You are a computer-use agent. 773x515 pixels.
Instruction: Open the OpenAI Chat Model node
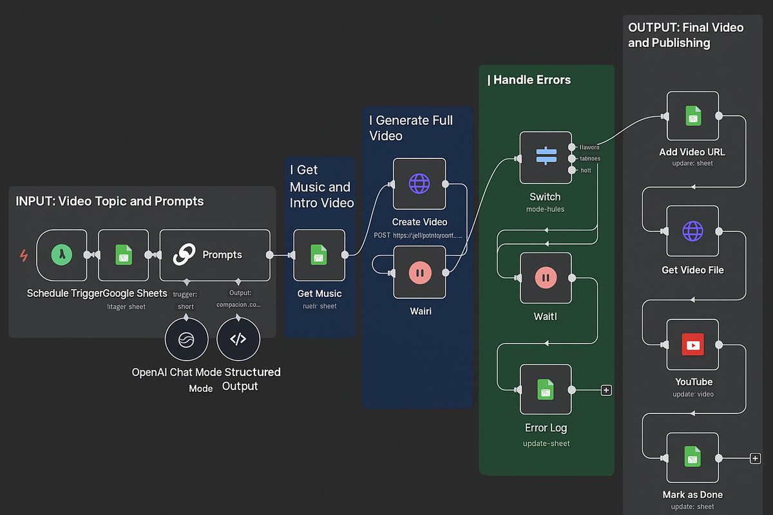click(187, 339)
